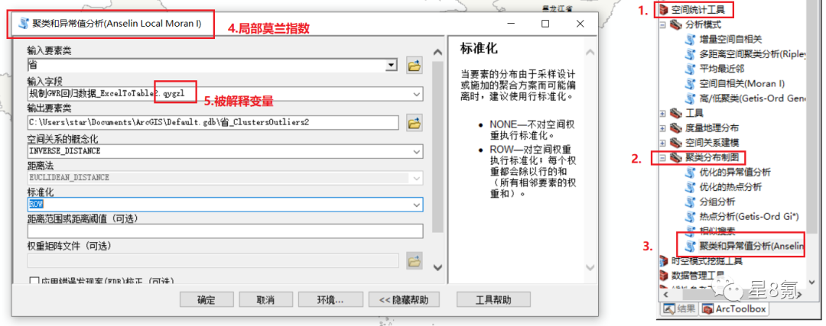826x326 pixels.
Task: Open the 平均最近邻 tool
Action: click(722, 69)
